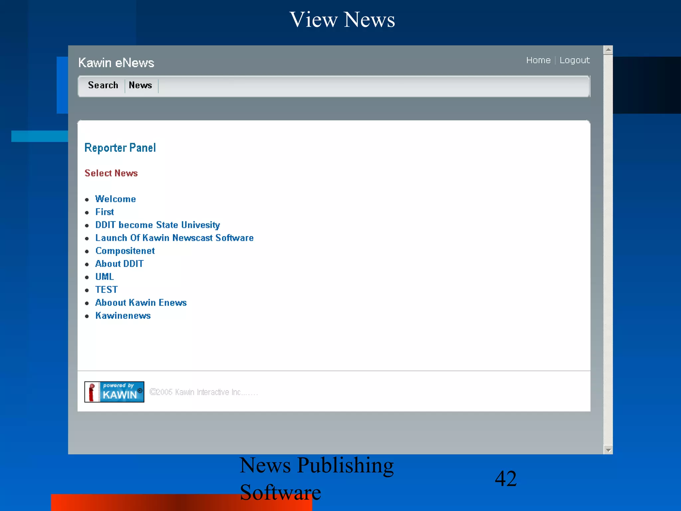Click the scrollbar up arrow
The width and height of the screenshot is (681, 511).
click(608, 50)
